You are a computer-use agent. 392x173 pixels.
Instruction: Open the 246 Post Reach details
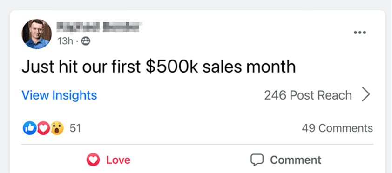(x=308, y=95)
